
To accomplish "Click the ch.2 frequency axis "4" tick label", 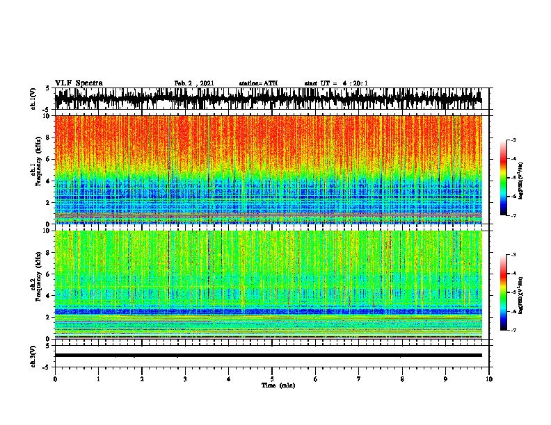I will pos(48,296).
